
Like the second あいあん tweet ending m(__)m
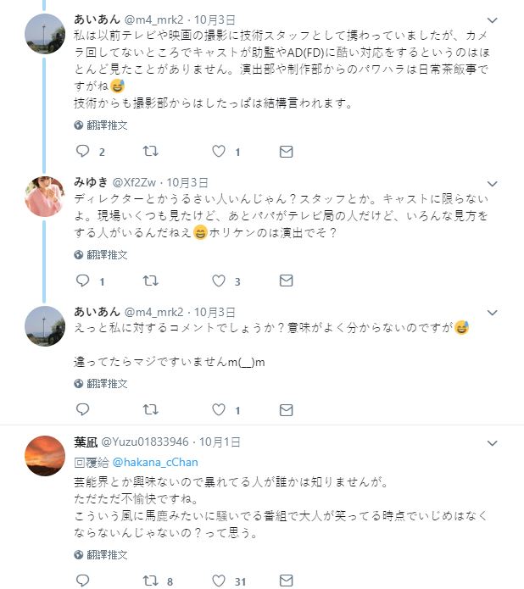(218, 409)
